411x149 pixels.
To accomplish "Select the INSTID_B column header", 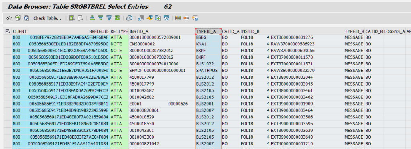I will (292, 31).
